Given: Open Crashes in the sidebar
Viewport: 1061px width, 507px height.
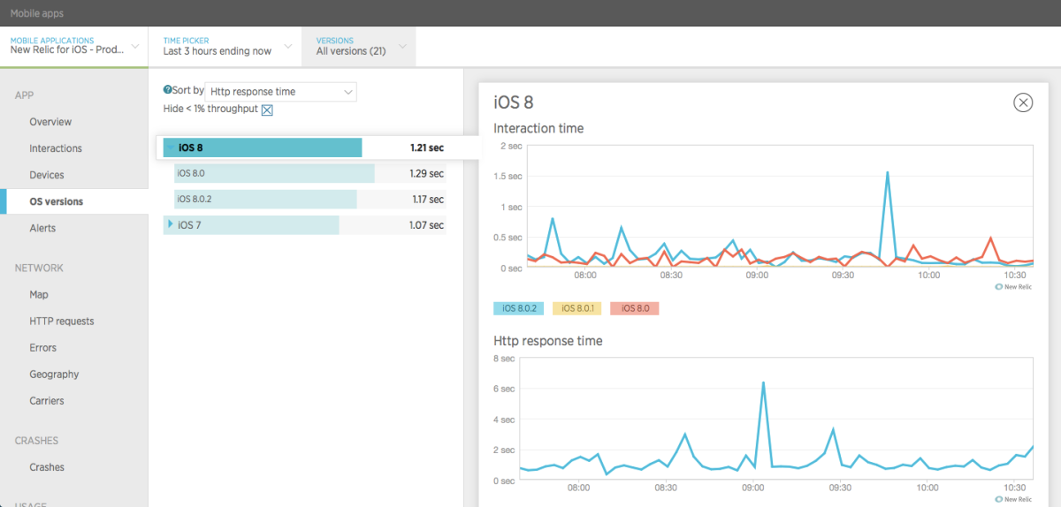Looking at the screenshot, I should click(x=47, y=466).
